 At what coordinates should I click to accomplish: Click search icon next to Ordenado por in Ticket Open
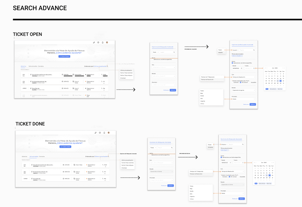[108, 66]
